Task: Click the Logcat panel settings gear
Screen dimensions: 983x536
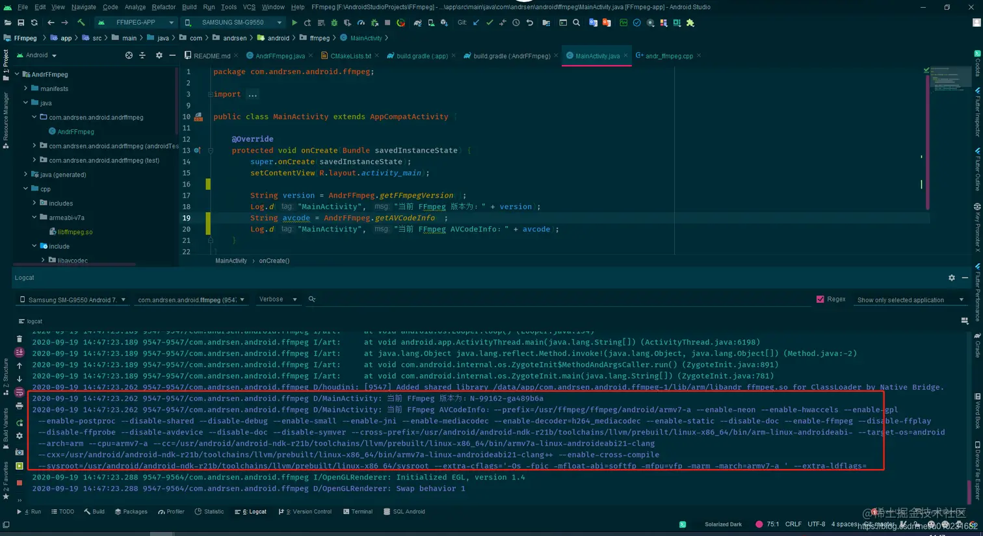Action: click(x=952, y=277)
